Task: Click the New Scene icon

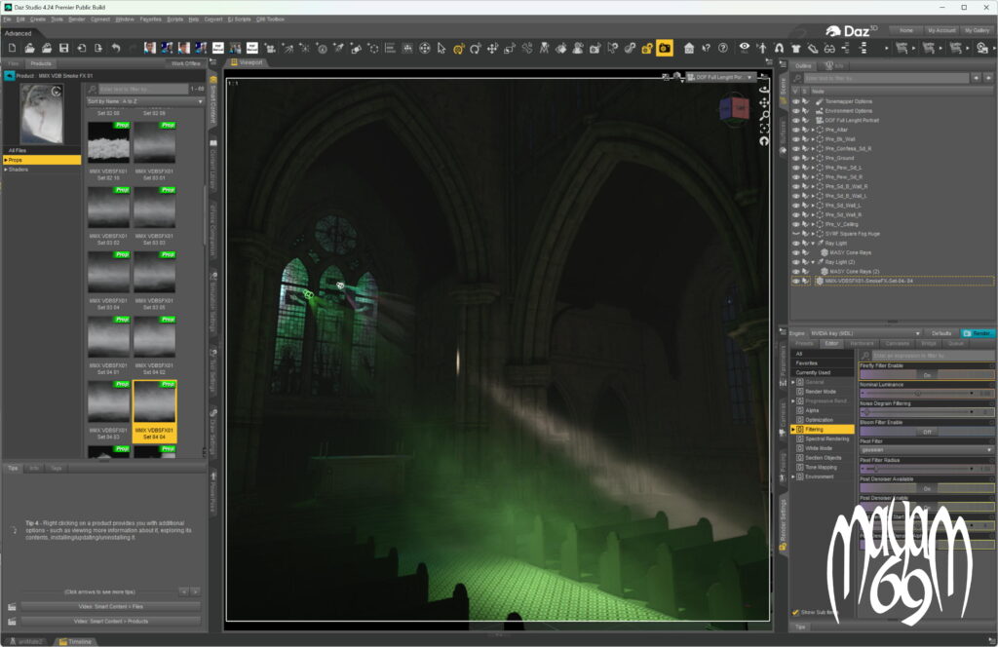Action: tap(12, 49)
